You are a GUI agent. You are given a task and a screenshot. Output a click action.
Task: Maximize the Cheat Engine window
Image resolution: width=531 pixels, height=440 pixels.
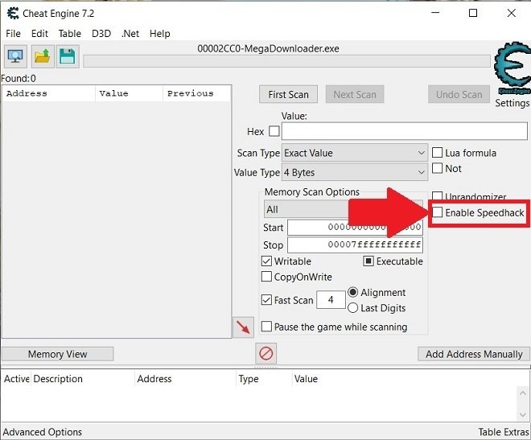click(x=473, y=13)
